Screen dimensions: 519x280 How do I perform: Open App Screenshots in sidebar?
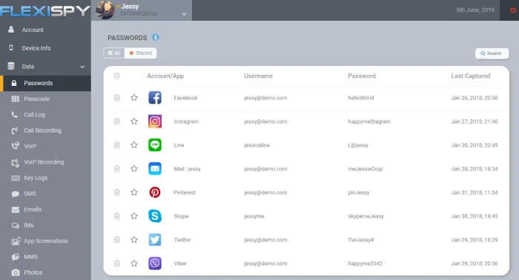[x=45, y=241]
